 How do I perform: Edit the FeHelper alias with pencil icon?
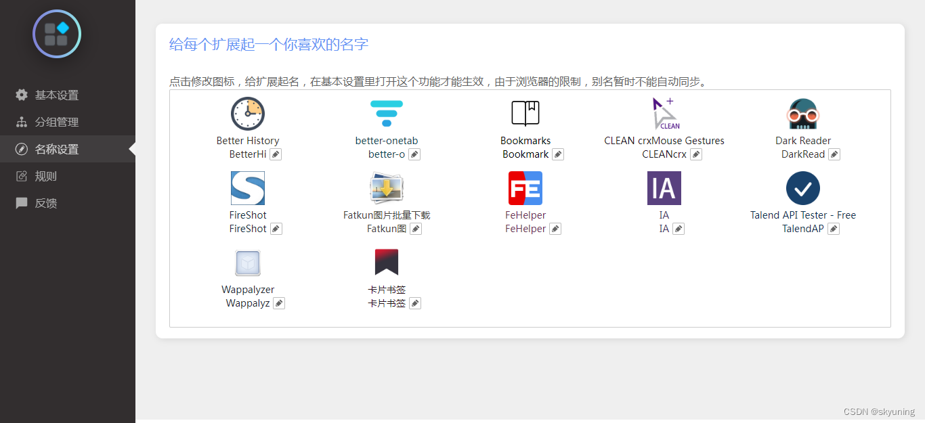pyautogui.click(x=555, y=229)
